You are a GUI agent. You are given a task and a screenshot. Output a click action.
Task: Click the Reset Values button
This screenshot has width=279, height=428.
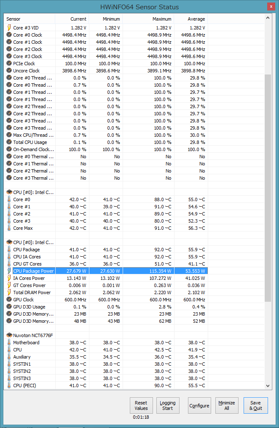(141, 405)
